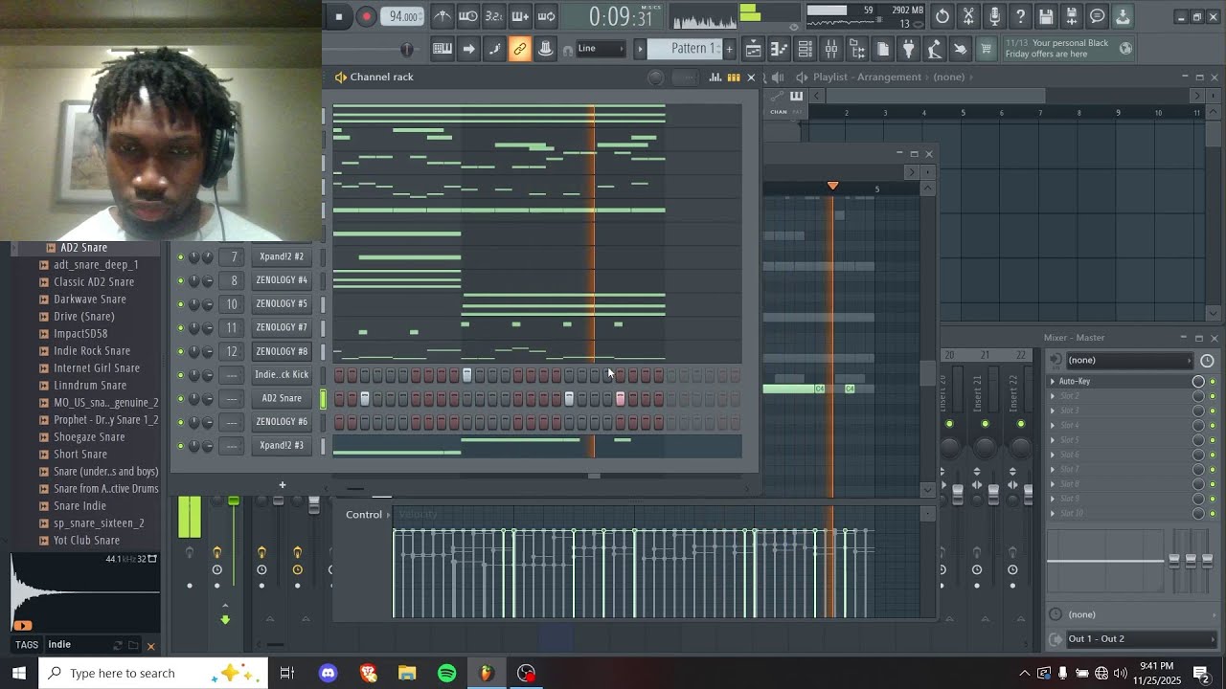
Task: Add new pattern with plus button
Action: [x=729, y=49]
